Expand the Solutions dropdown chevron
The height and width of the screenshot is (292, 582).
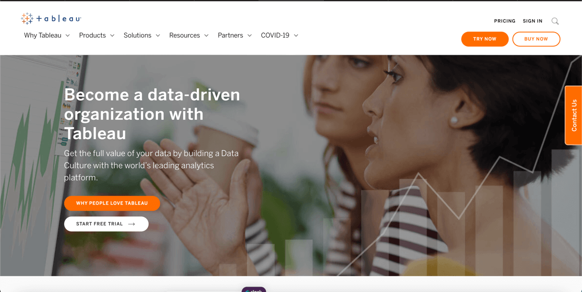[158, 36]
